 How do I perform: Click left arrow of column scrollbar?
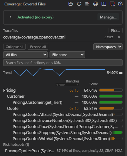point(57,85)
